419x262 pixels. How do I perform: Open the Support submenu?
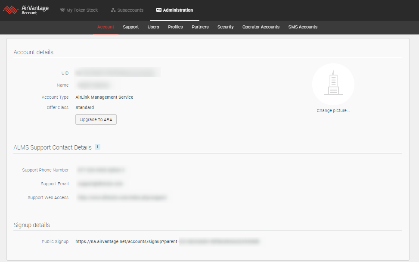click(x=130, y=27)
